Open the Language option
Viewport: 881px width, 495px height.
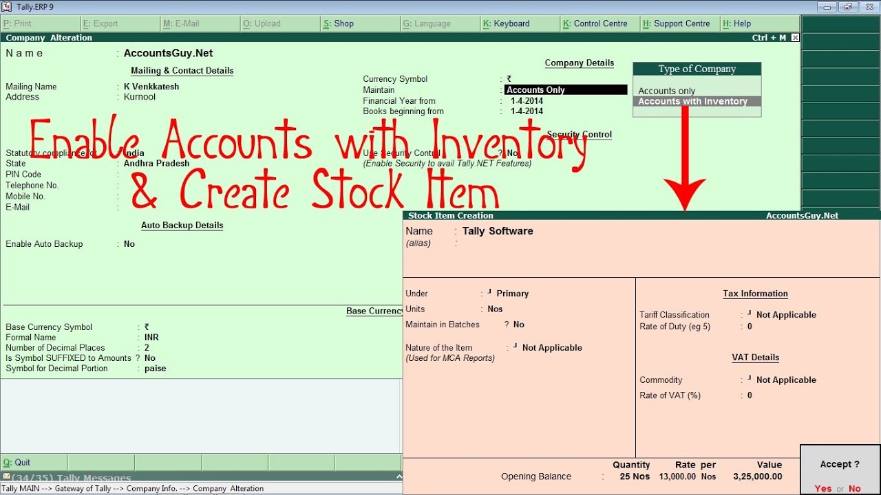click(440, 23)
